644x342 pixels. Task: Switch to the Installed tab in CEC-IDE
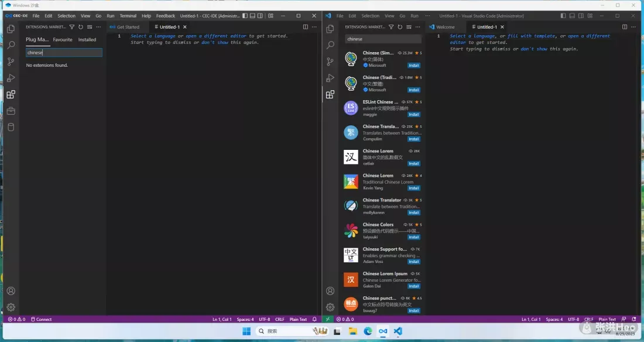87,40
